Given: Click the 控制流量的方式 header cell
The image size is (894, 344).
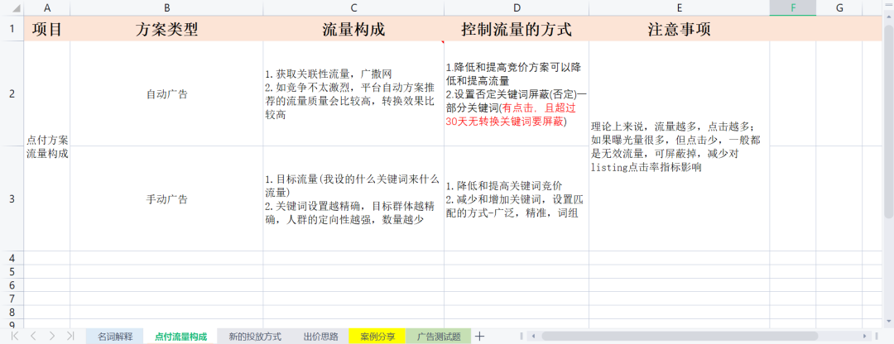Looking at the screenshot, I should [x=517, y=28].
